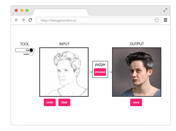Click the pix2pix label text
The height and width of the screenshot is (131, 176).
click(100, 65)
